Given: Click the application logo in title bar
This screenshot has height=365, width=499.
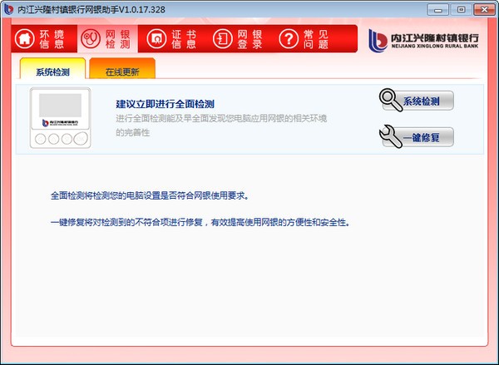Looking at the screenshot, I should [x=8, y=8].
